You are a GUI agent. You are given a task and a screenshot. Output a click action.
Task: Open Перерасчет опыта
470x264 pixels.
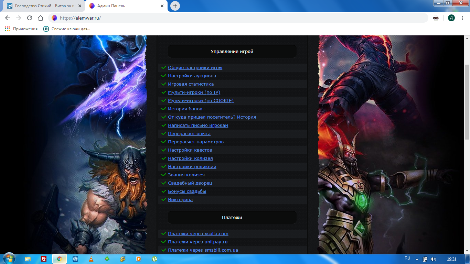[x=189, y=134]
